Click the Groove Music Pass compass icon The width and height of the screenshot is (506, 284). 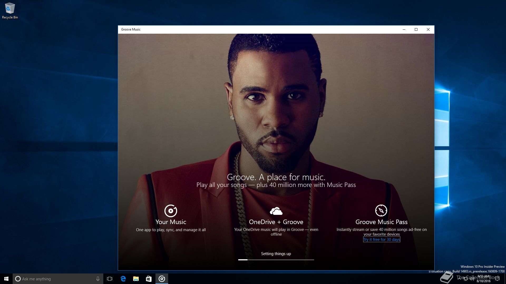pos(381,210)
